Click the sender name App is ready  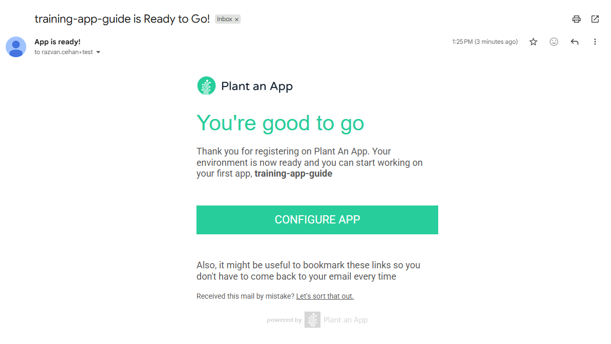57,41
